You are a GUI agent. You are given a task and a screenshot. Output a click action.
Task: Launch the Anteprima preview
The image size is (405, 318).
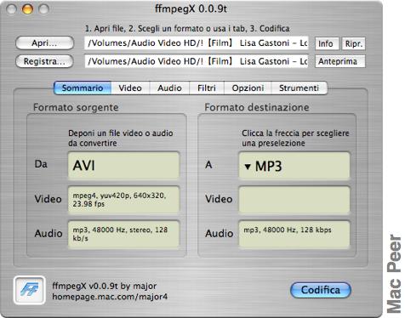pos(339,61)
